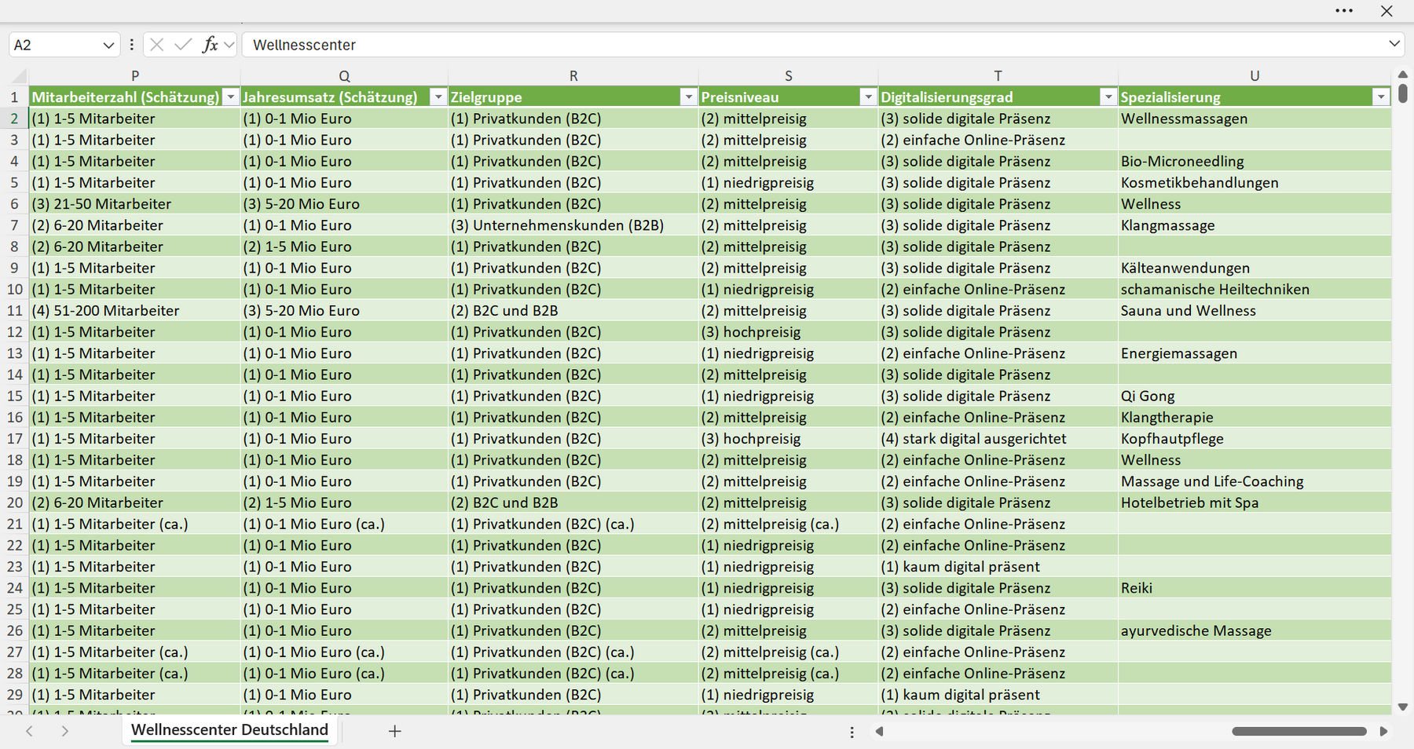The image size is (1414, 749).
Task: Select column P header
Action: pos(135,76)
